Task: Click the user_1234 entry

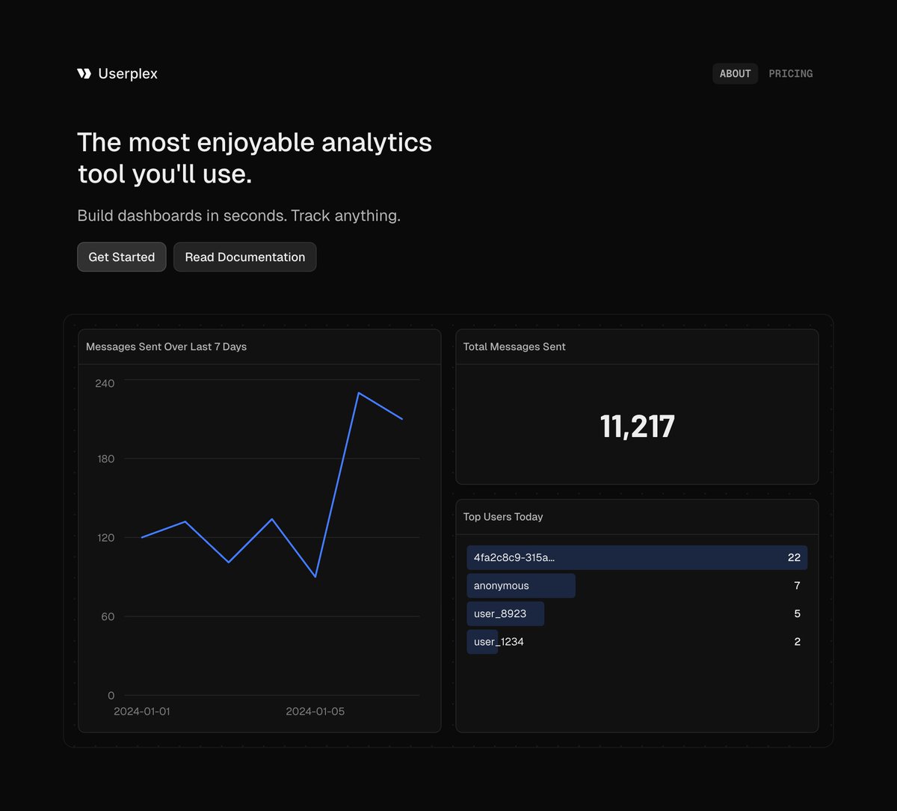Action: [x=497, y=641]
